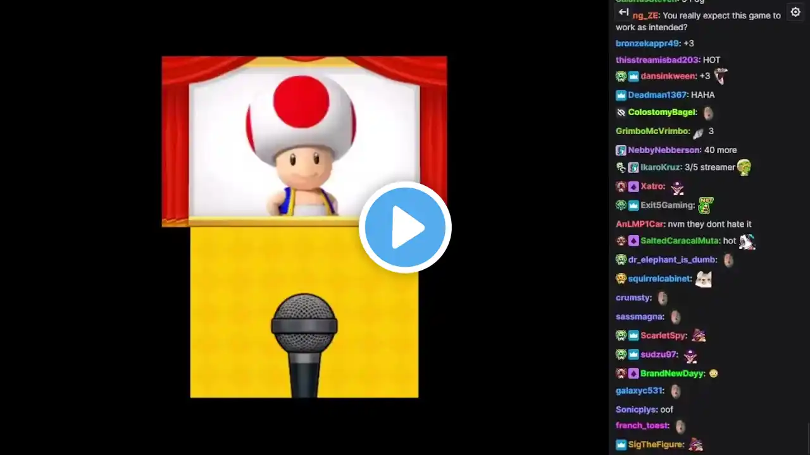Open NebbyNebberson's user card

[664, 150]
